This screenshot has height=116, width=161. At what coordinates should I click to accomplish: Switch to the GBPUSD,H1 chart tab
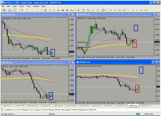[x=108, y=106]
